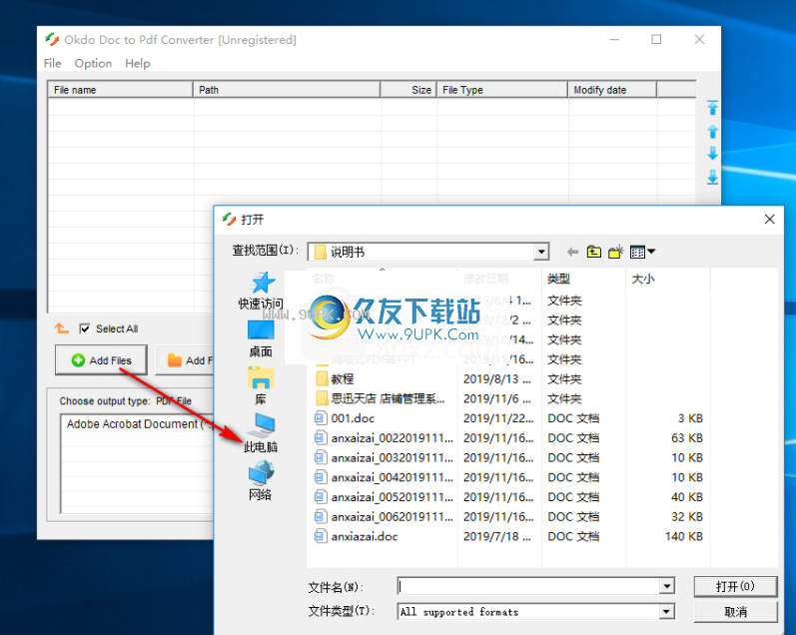Click the 大小 column header
This screenshot has height=635, width=796.
pyautogui.click(x=667, y=279)
